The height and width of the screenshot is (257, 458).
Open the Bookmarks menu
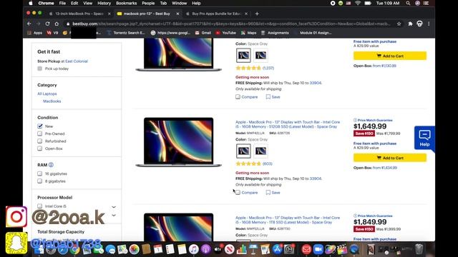point(126,3)
